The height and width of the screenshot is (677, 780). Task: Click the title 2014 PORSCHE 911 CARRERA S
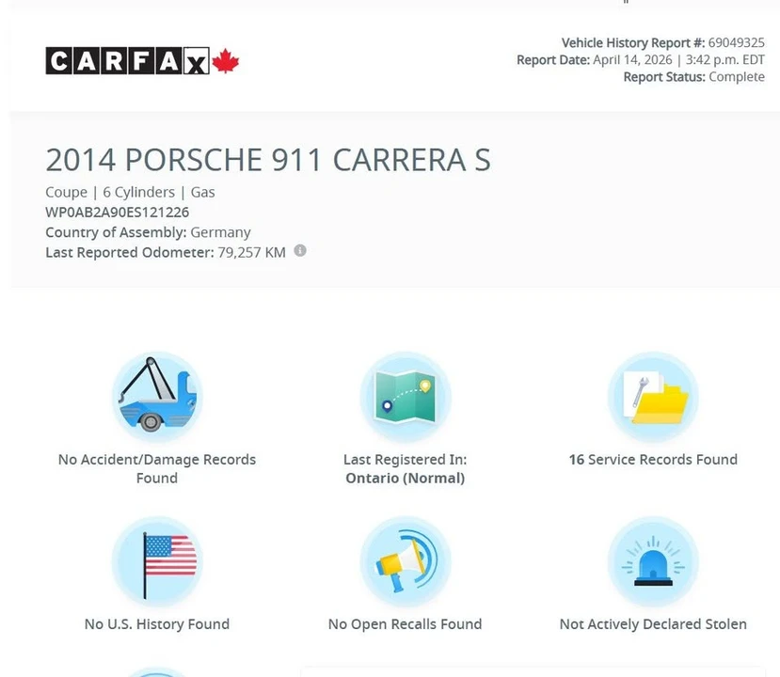pos(268,160)
